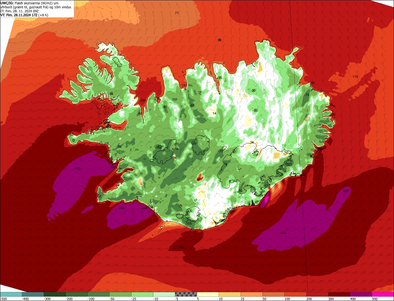Select the value 7 in north-central Iceland

179,121
